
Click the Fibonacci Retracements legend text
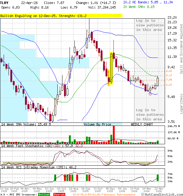point(104,194)
